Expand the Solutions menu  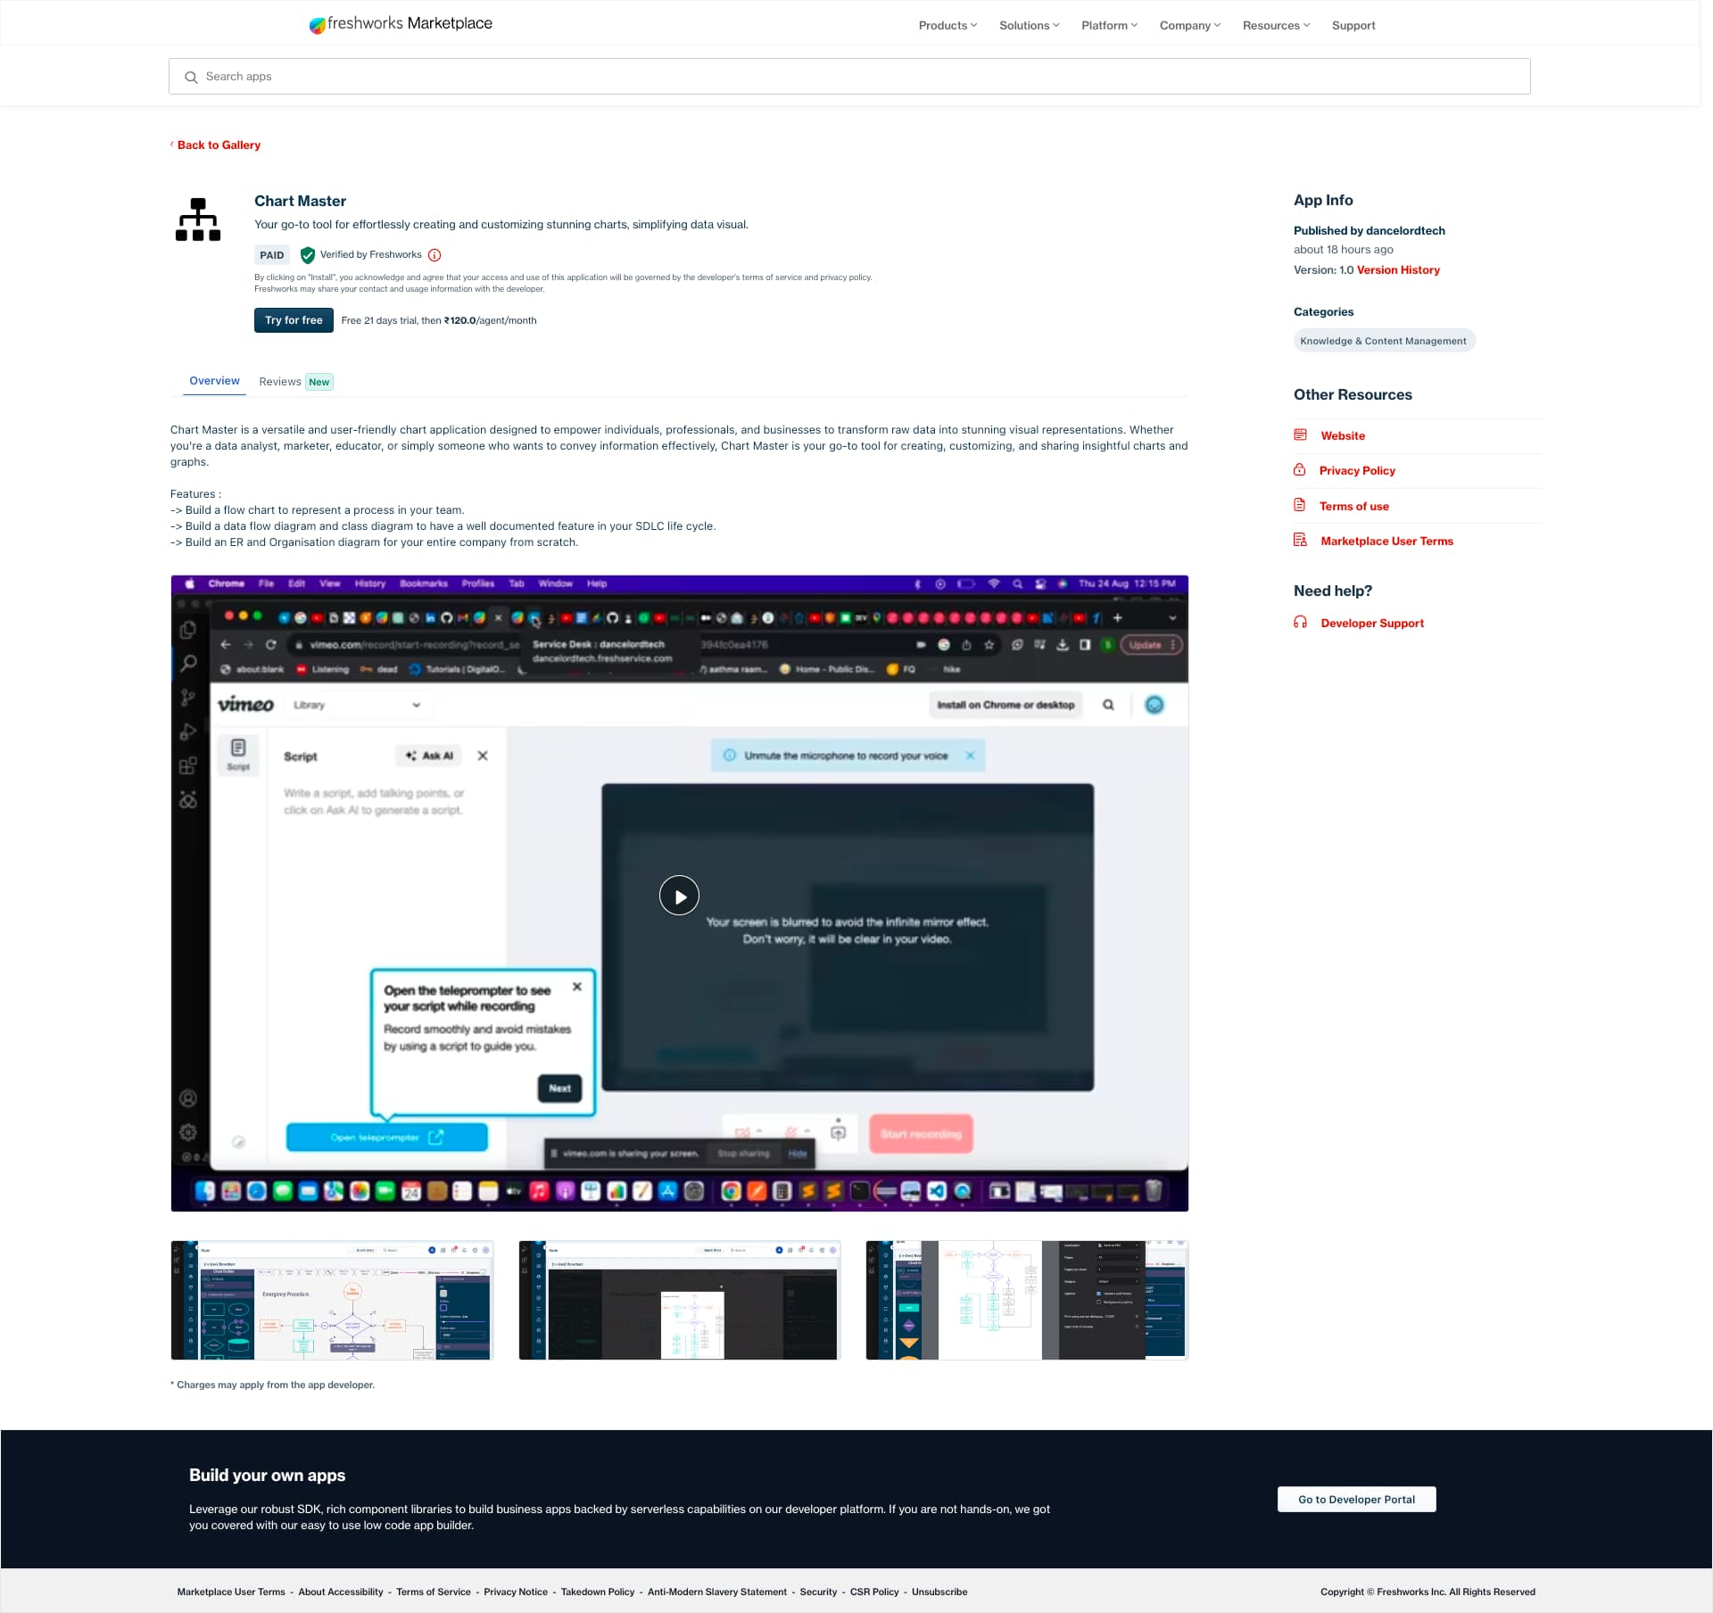[1030, 25]
